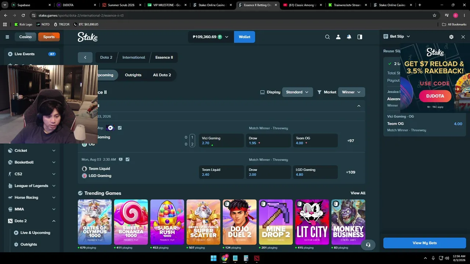Reload the browser page
This screenshot has width=470, height=264.
(23, 15)
